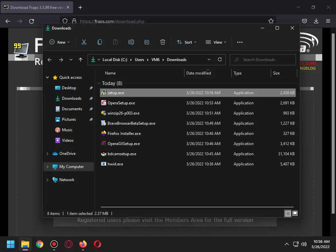Open volume control in system tray

304,244
